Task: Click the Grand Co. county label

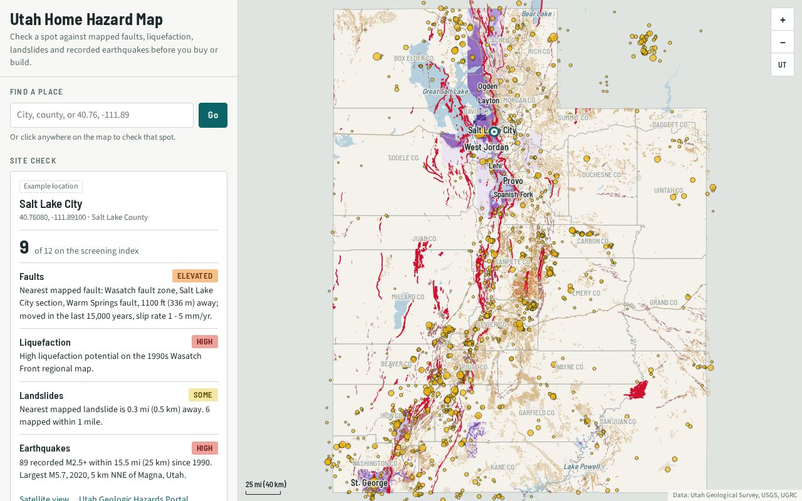Action: pos(664,302)
